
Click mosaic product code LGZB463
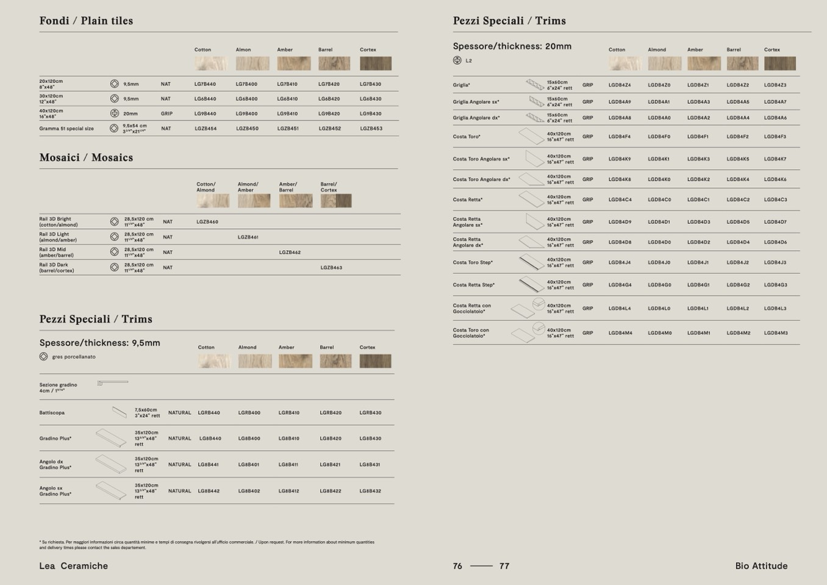[331, 268]
